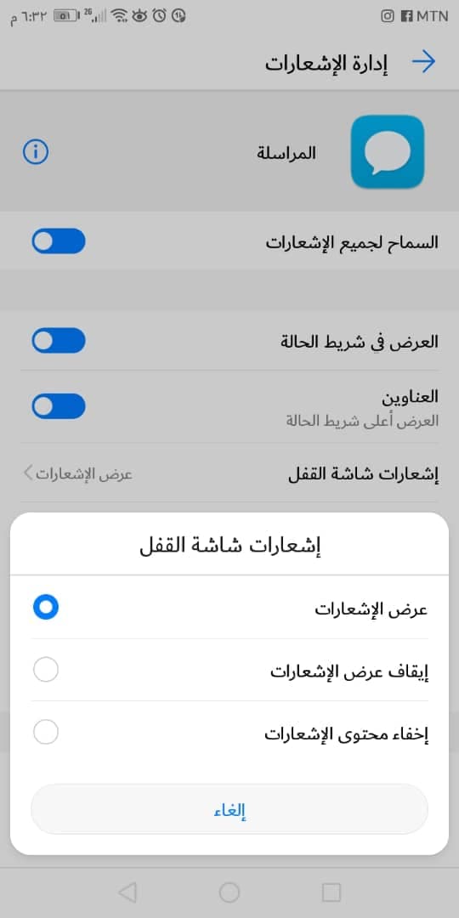This screenshot has width=459, height=918.
Task: Click the إلغاء cancel button
Action: (x=229, y=809)
